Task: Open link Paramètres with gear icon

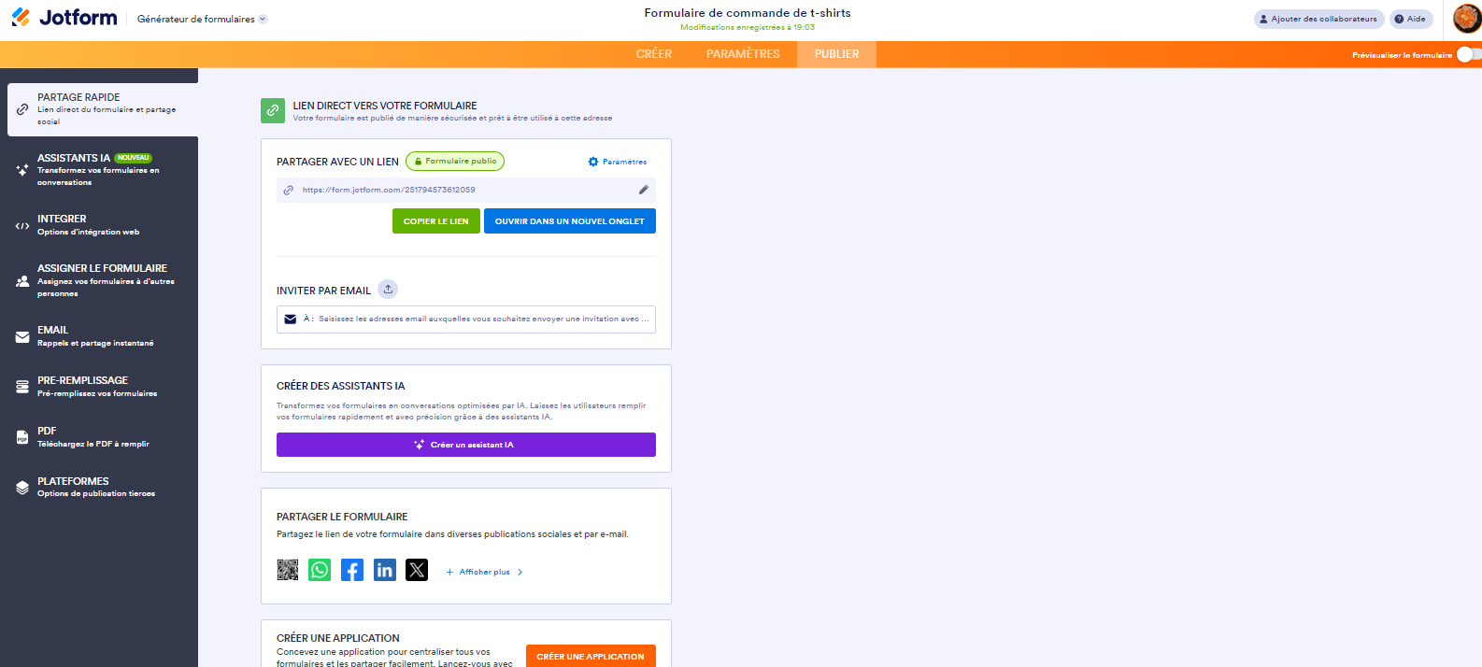Action: [618, 162]
